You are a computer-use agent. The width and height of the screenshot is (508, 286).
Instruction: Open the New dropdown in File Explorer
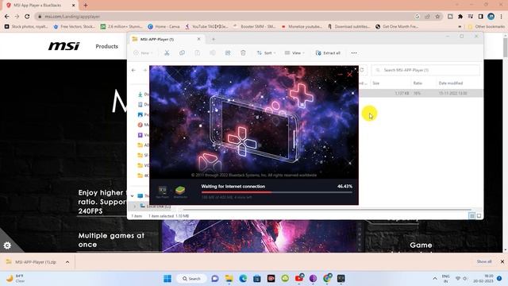click(143, 53)
